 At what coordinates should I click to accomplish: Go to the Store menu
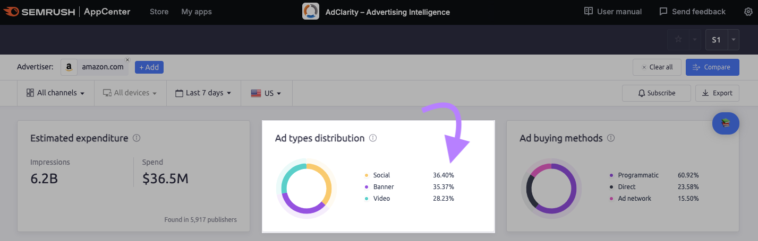coord(159,12)
